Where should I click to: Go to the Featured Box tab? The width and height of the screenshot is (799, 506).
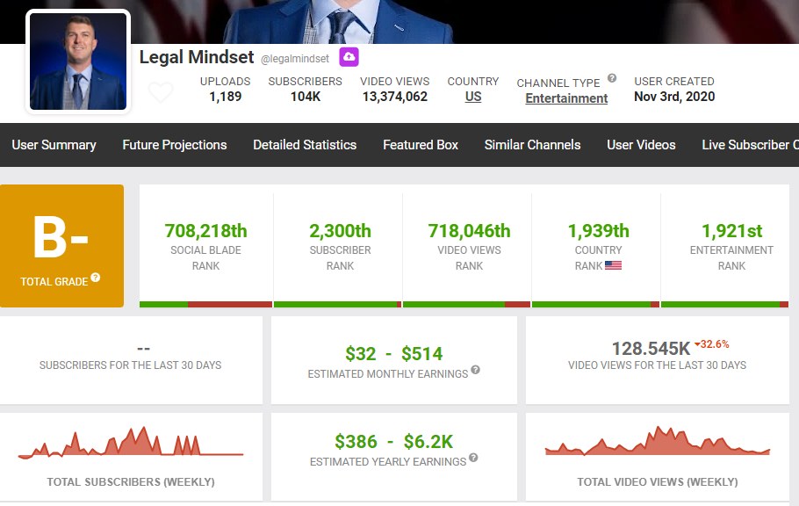click(x=421, y=145)
